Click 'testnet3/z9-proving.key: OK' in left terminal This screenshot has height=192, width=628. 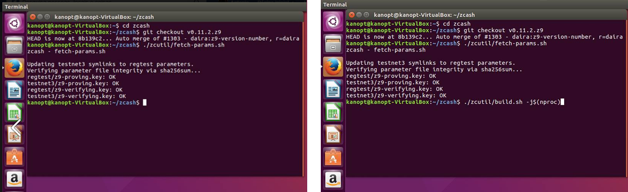73,83
